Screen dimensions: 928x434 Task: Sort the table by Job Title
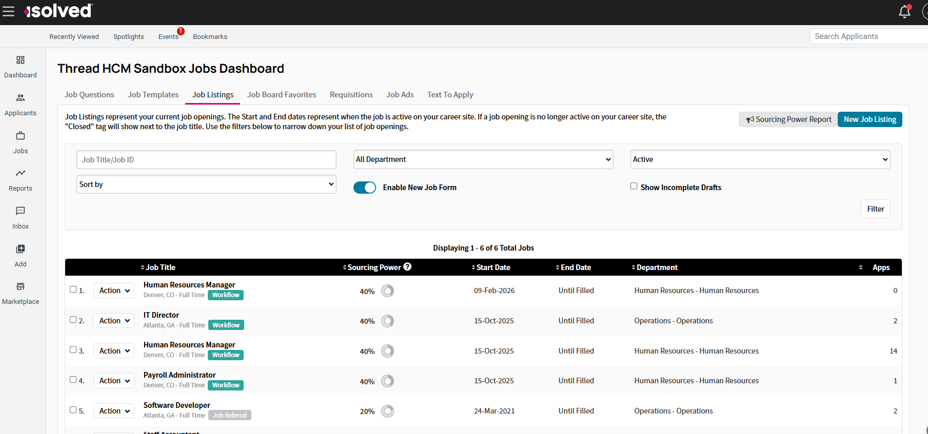pos(158,267)
